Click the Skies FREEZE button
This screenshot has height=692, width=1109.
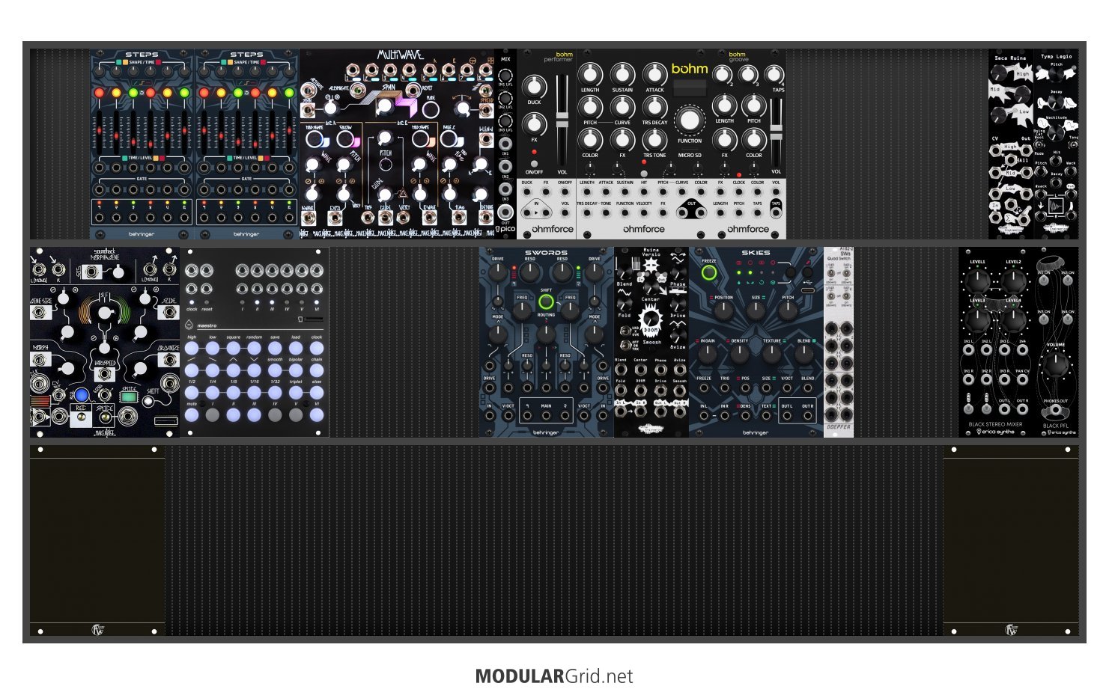(x=708, y=274)
